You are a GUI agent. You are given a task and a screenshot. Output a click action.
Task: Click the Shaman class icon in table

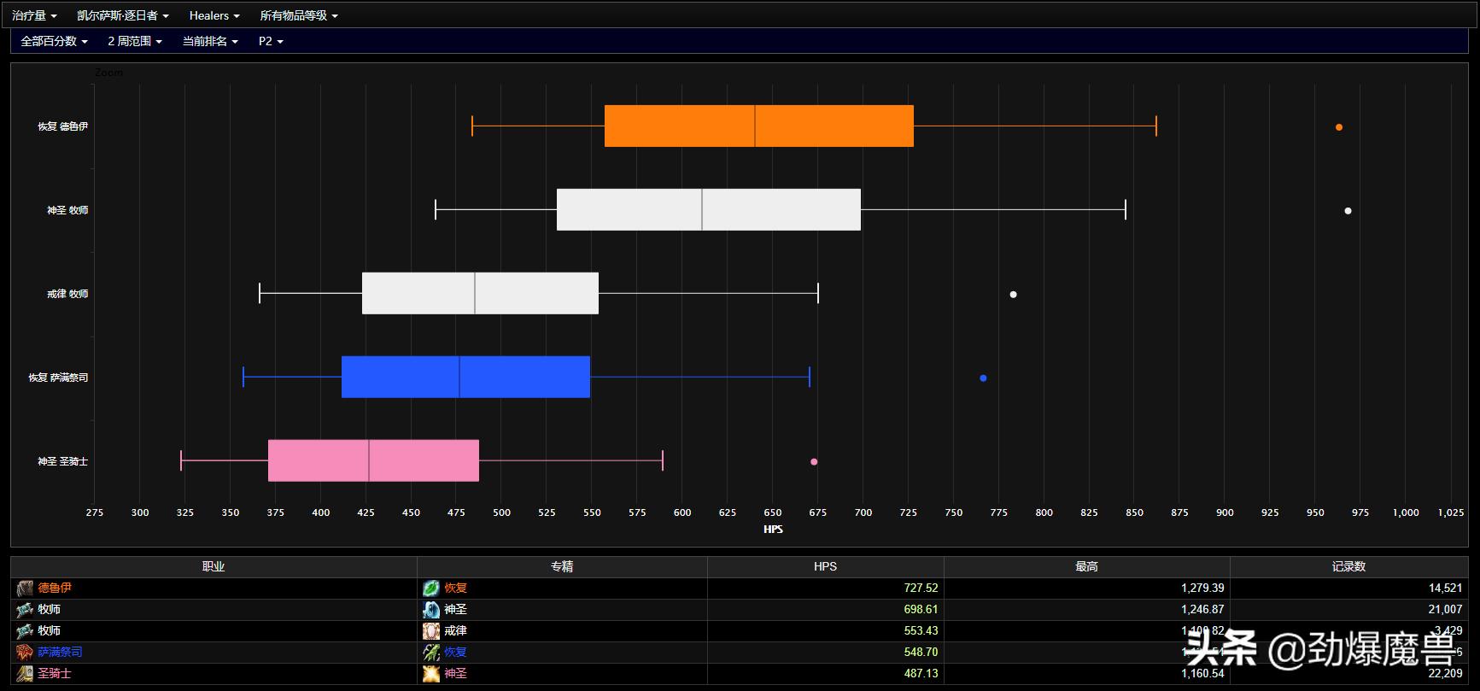[x=25, y=653]
